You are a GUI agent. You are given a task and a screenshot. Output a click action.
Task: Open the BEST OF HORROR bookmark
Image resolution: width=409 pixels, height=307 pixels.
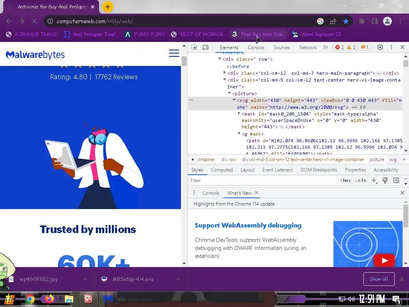coord(199,34)
